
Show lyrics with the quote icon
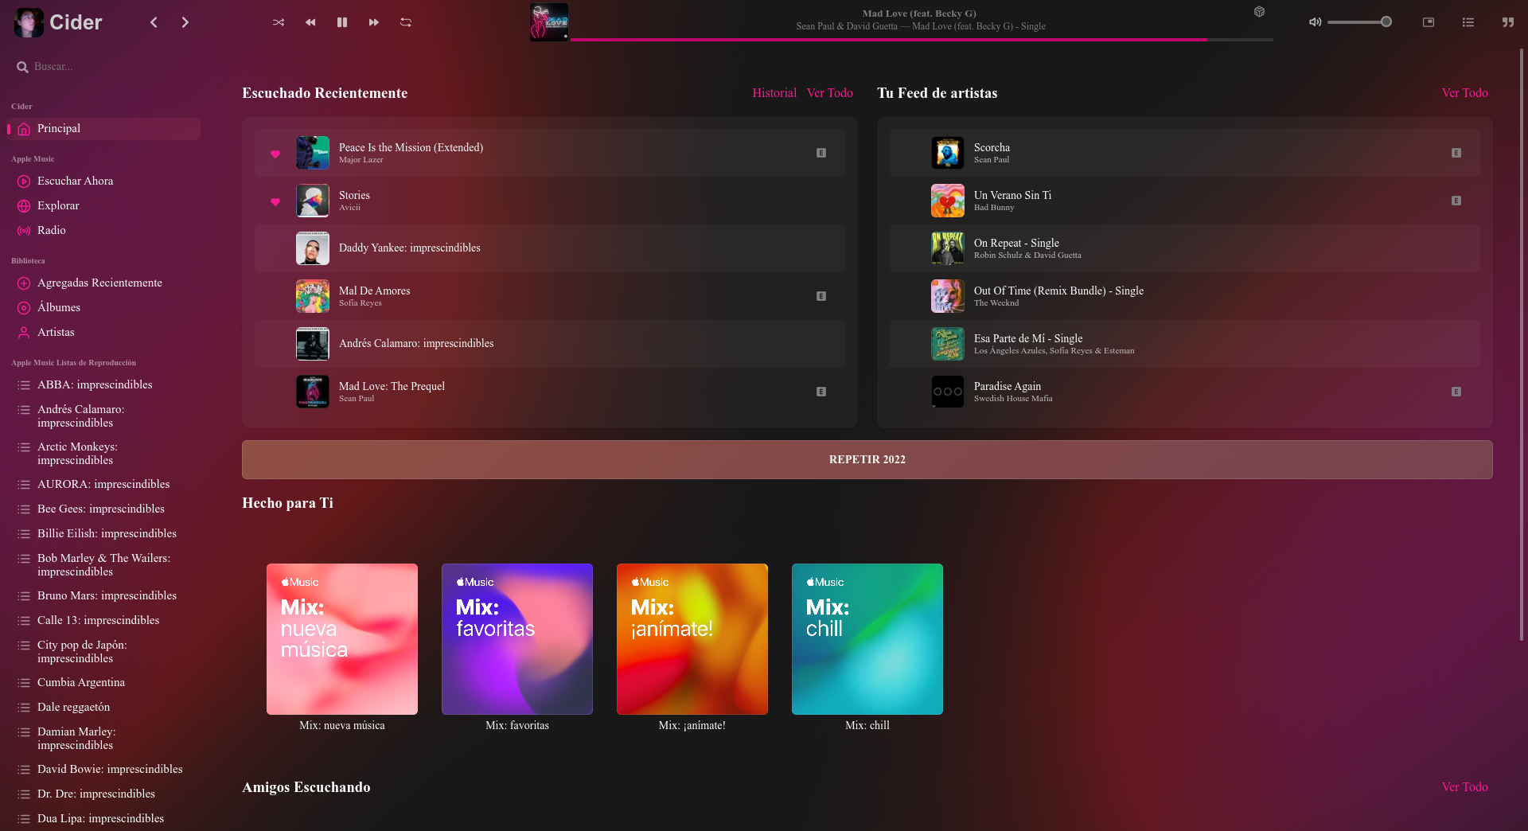[1508, 22]
